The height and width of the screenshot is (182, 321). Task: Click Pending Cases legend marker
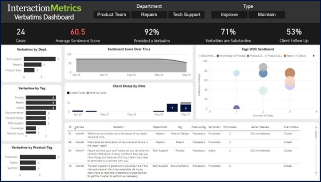pyautogui.click(x=88, y=93)
